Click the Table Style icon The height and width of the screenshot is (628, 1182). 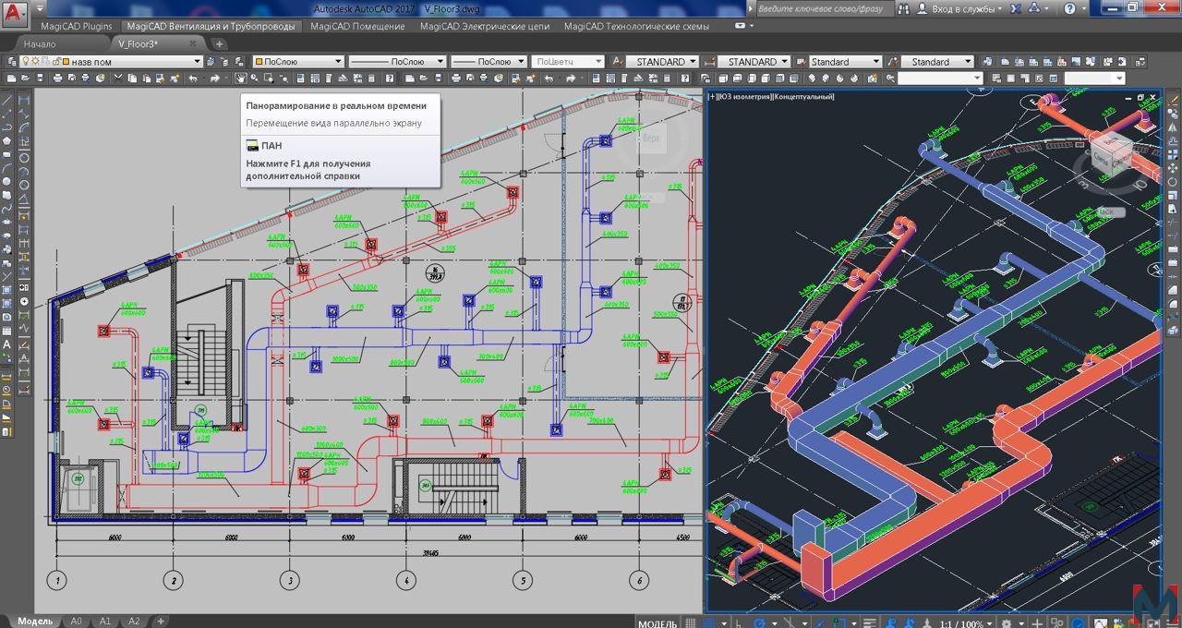pos(801,62)
